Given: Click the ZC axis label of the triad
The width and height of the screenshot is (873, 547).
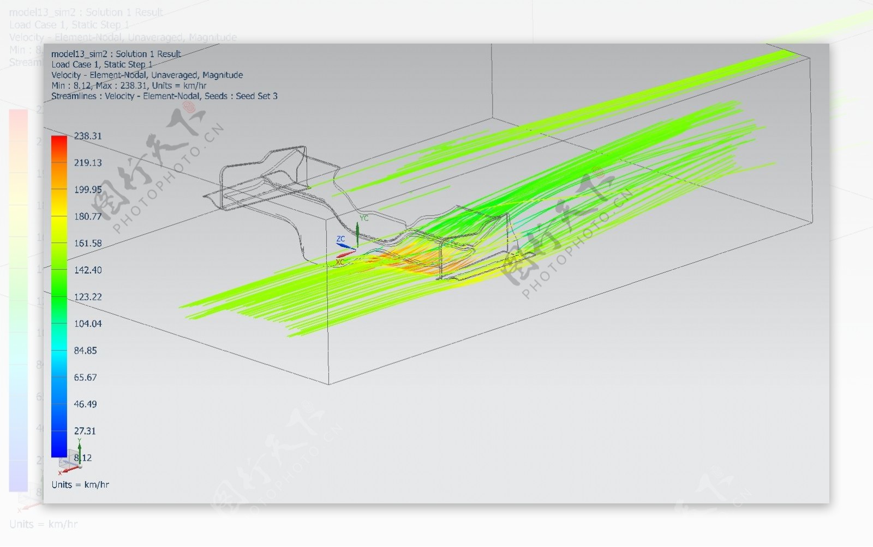Looking at the screenshot, I should pyautogui.click(x=340, y=239).
